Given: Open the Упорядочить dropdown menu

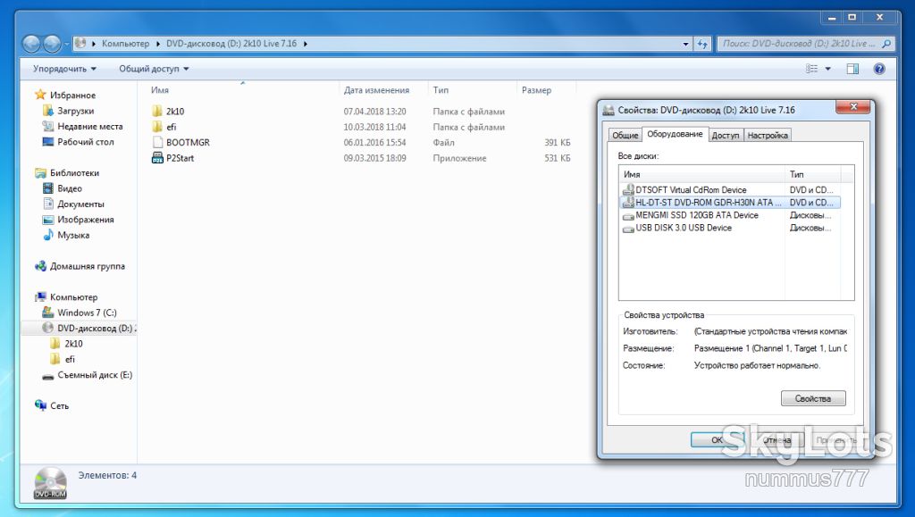Looking at the screenshot, I should tap(64, 69).
